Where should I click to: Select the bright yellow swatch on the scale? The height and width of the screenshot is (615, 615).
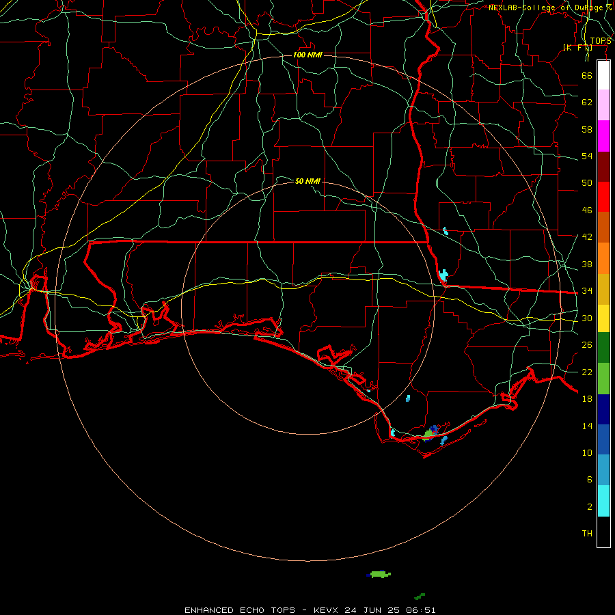[x=603, y=318]
